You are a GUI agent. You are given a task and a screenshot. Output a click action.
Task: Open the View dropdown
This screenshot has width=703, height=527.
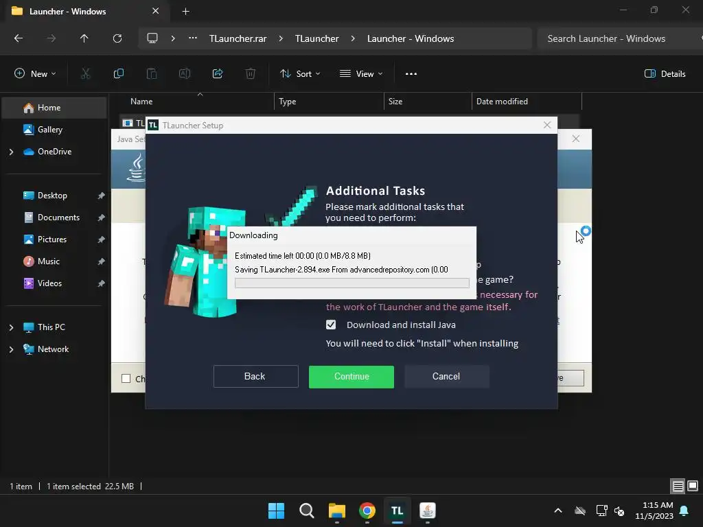click(361, 74)
